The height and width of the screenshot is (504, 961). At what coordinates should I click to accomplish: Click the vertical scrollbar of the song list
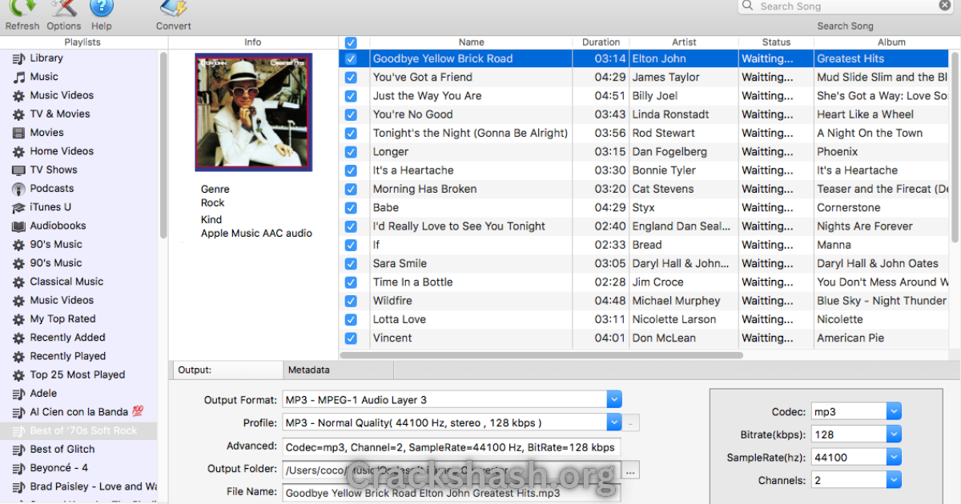click(x=955, y=146)
